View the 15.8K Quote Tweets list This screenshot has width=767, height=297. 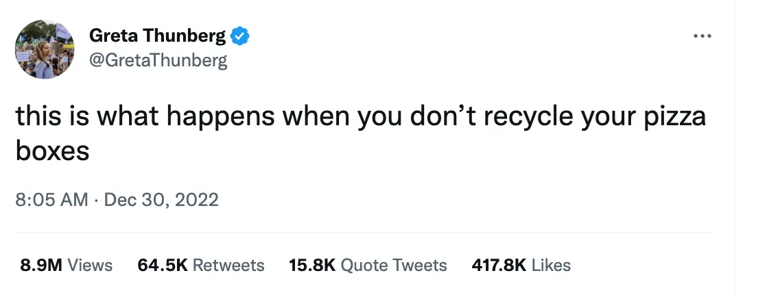coord(368,265)
